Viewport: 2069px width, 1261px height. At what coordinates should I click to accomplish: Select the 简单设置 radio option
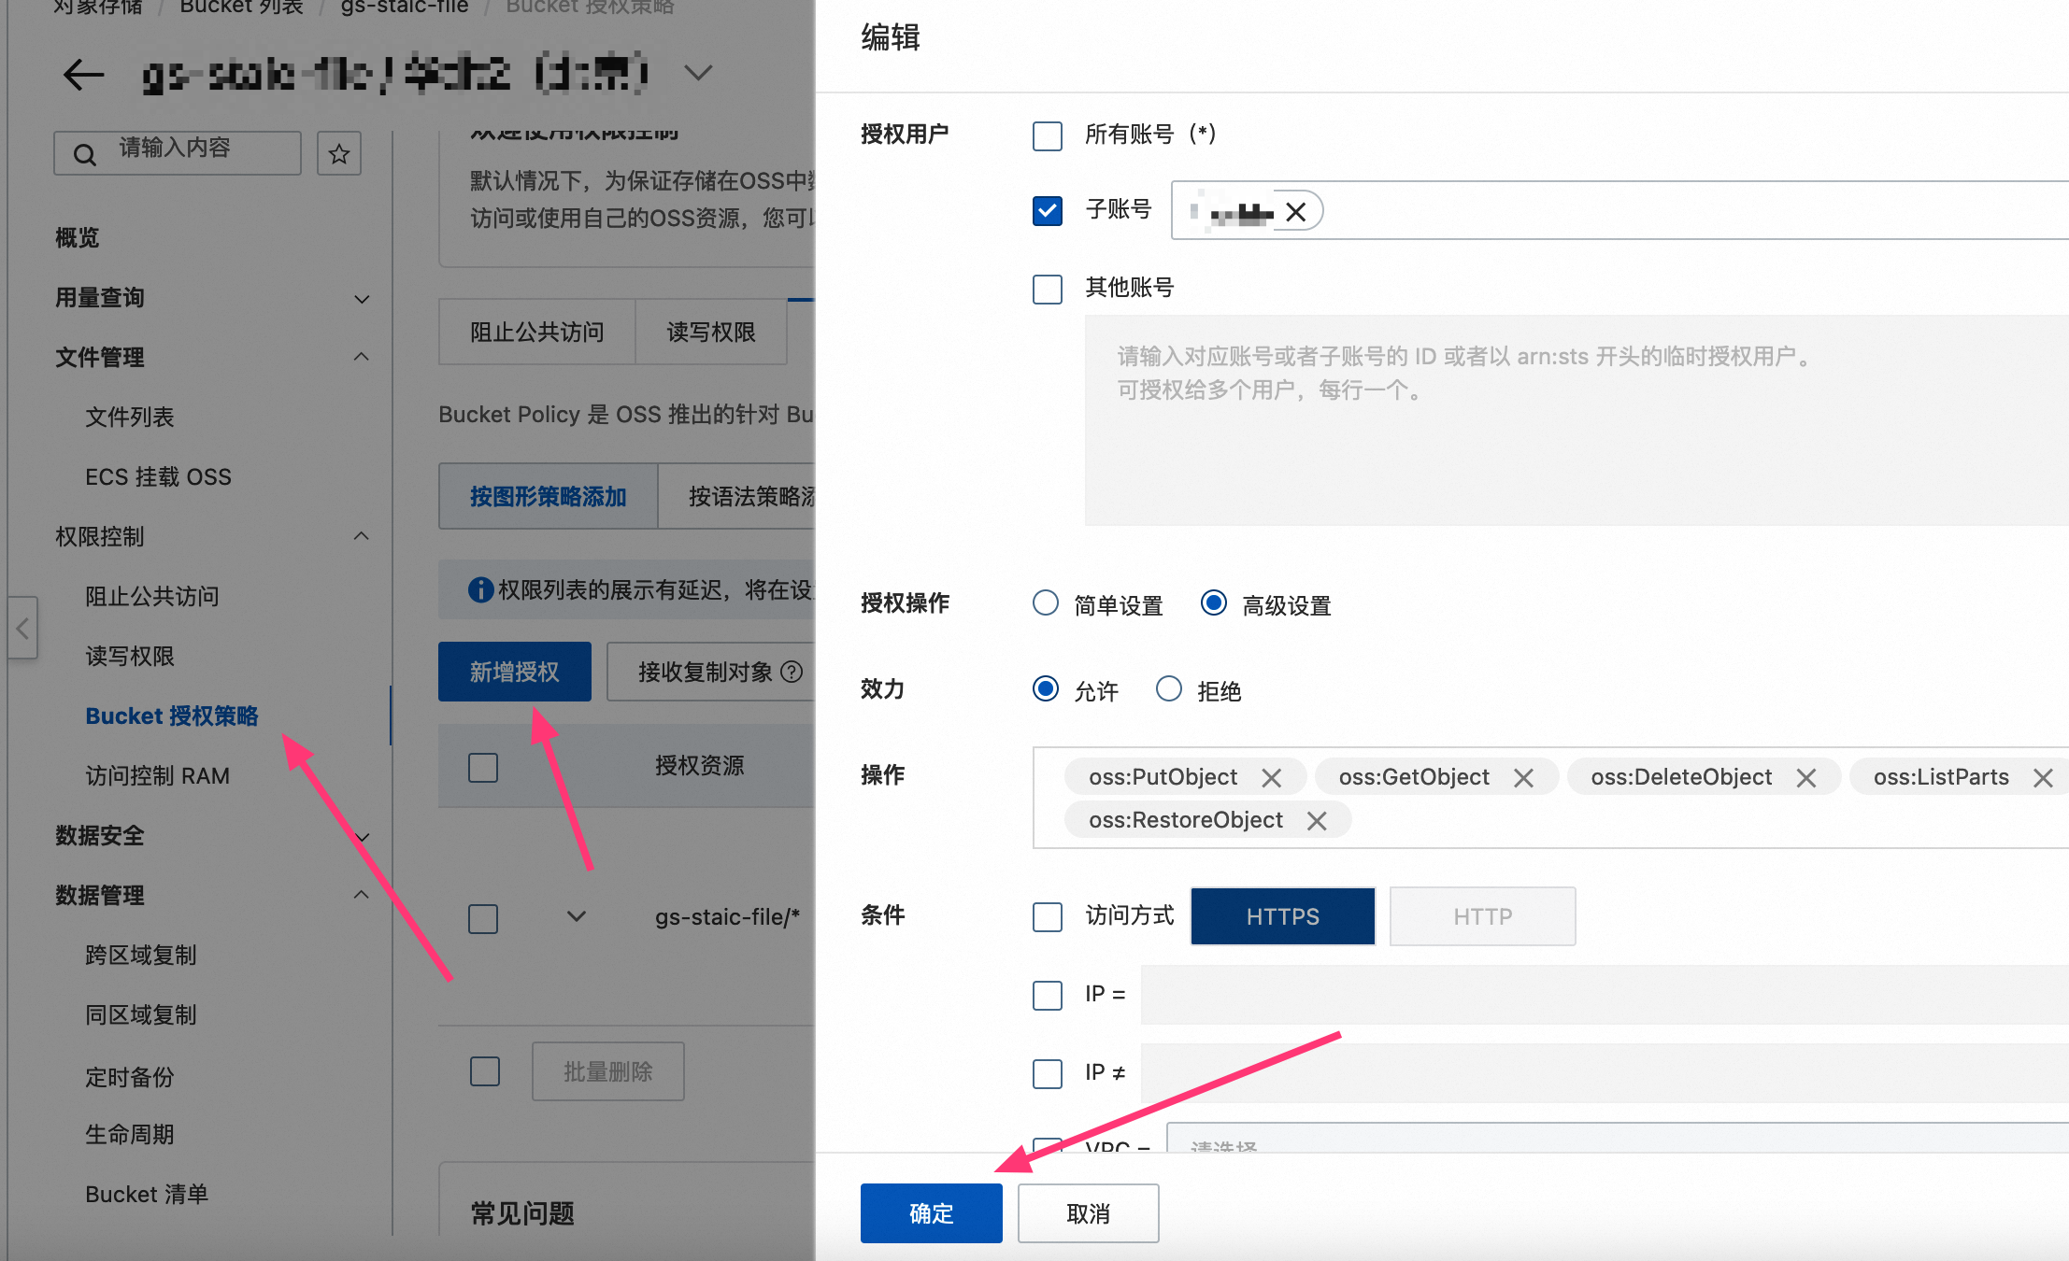coord(1046,602)
